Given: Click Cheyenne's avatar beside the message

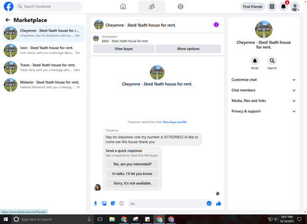Looking at the screenshot, I should point(98,187).
